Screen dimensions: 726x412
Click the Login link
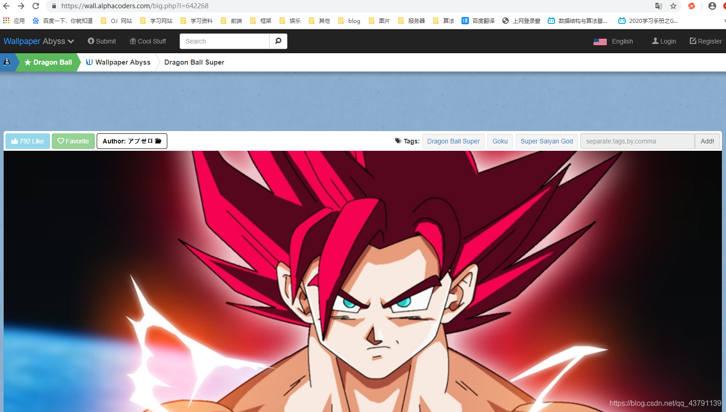[x=664, y=41]
